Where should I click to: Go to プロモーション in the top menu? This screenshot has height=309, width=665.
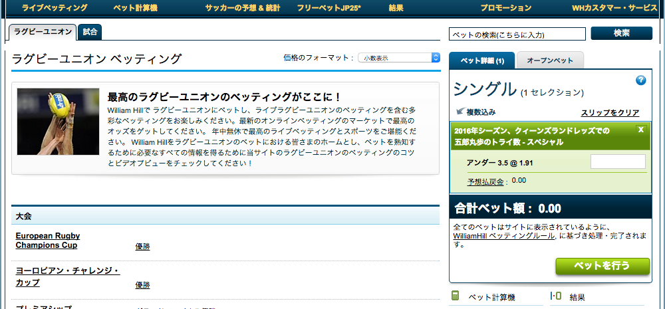coord(506,8)
